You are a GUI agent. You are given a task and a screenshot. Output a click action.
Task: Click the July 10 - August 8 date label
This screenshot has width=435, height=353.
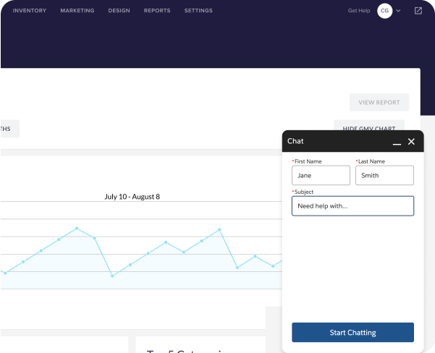[132, 196]
